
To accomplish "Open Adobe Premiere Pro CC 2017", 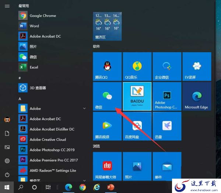I will pos(52,160).
